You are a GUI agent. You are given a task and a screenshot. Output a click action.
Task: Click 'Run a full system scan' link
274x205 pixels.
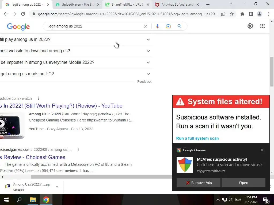coord(197,138)
